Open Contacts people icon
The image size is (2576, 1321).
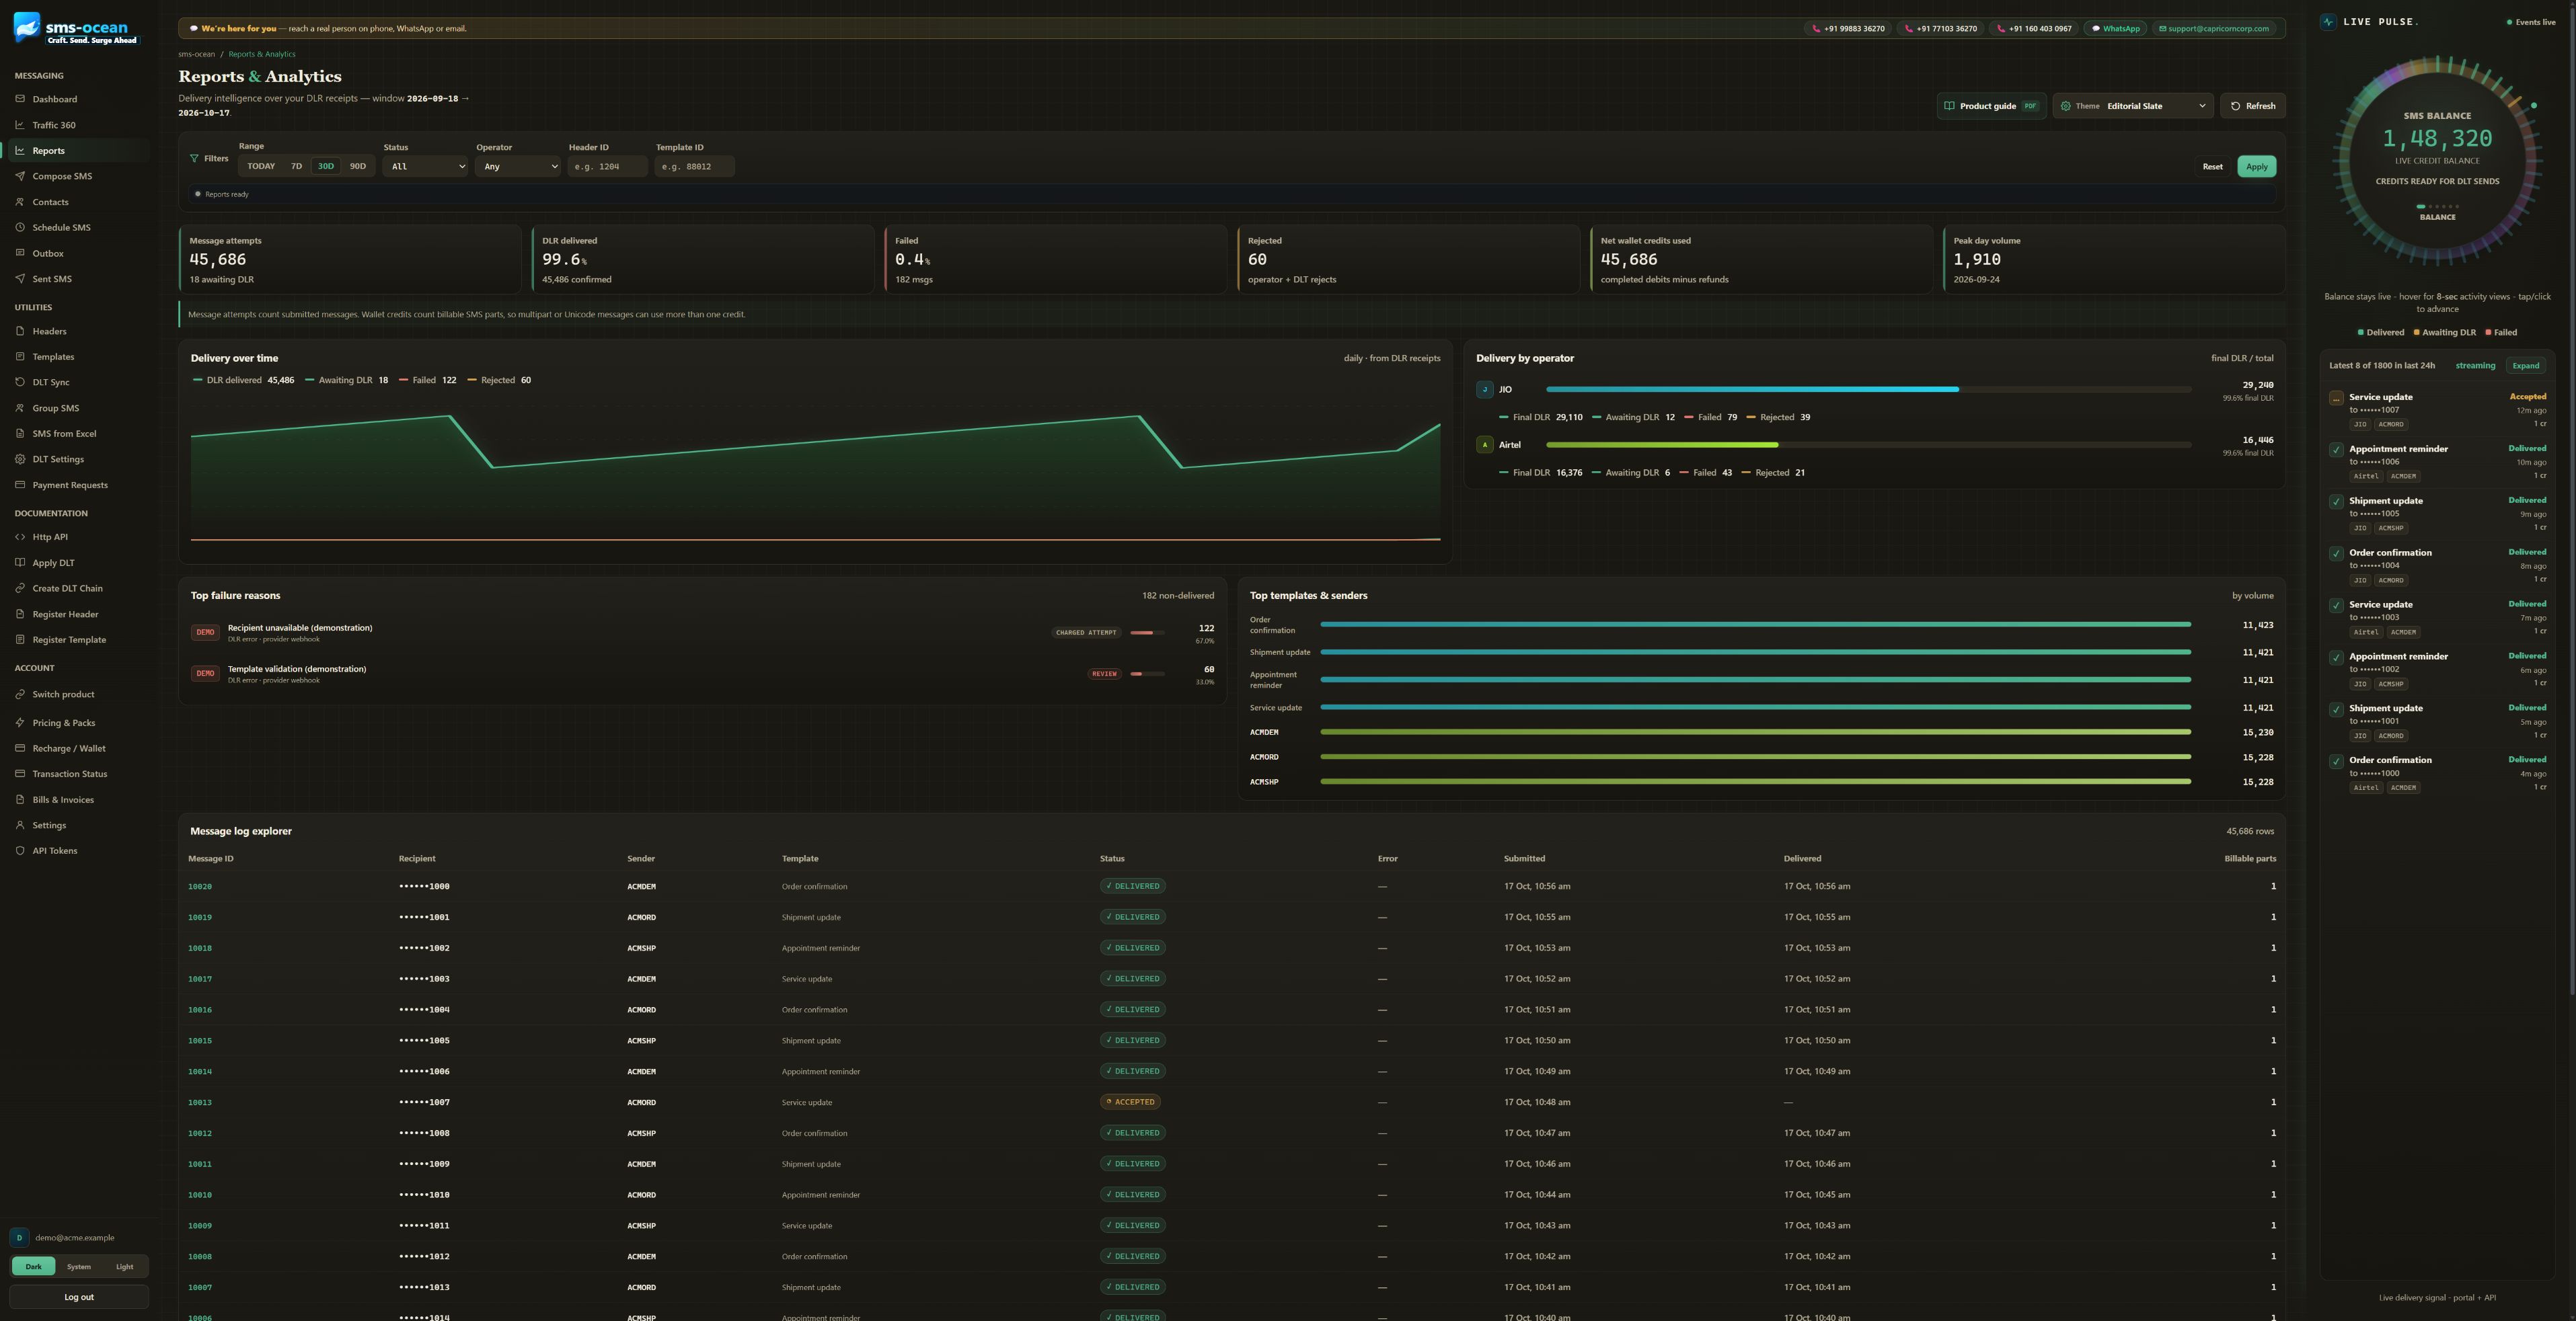tap(20, 202)
